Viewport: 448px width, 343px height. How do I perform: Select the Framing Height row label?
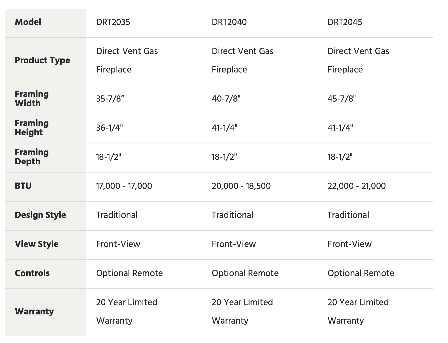coord(32,128)
